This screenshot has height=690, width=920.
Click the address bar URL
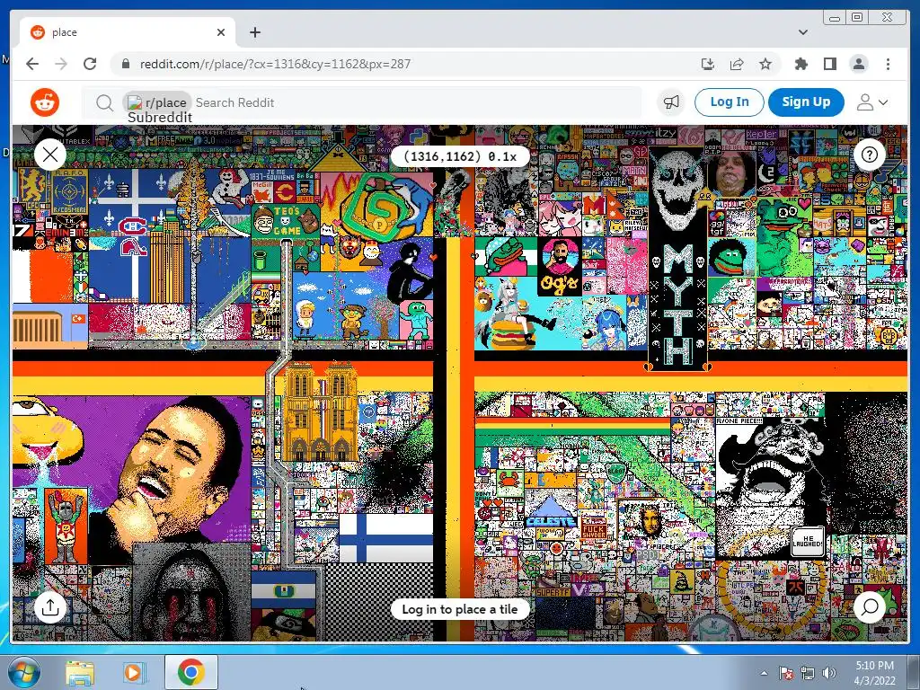(x=275, y=64)
